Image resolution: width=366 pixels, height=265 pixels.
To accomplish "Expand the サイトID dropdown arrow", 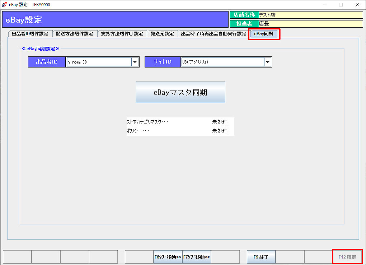I will (x=268, y=62).
